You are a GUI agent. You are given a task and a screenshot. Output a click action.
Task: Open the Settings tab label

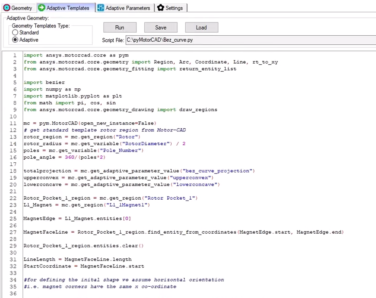174,8
